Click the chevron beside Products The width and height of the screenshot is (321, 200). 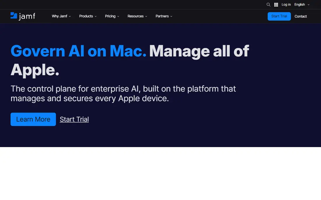(x=96, y=16)
